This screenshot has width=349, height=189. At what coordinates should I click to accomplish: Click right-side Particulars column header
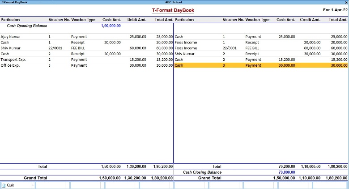(x=184, y=20)
